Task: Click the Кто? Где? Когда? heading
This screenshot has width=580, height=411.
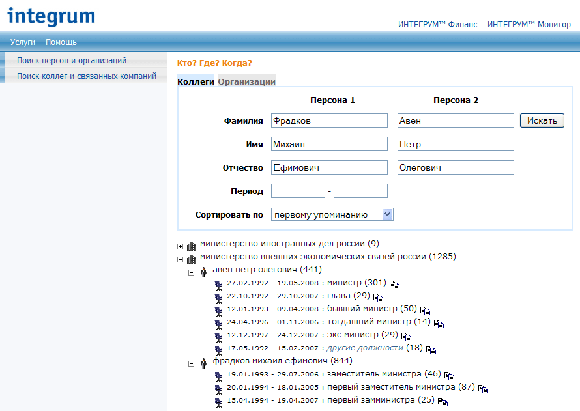Action: coord(214,63)
